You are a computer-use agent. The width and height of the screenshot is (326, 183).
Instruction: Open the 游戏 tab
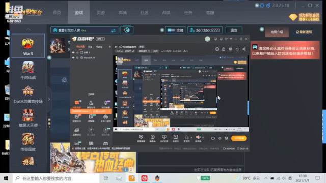pos(78,12)
